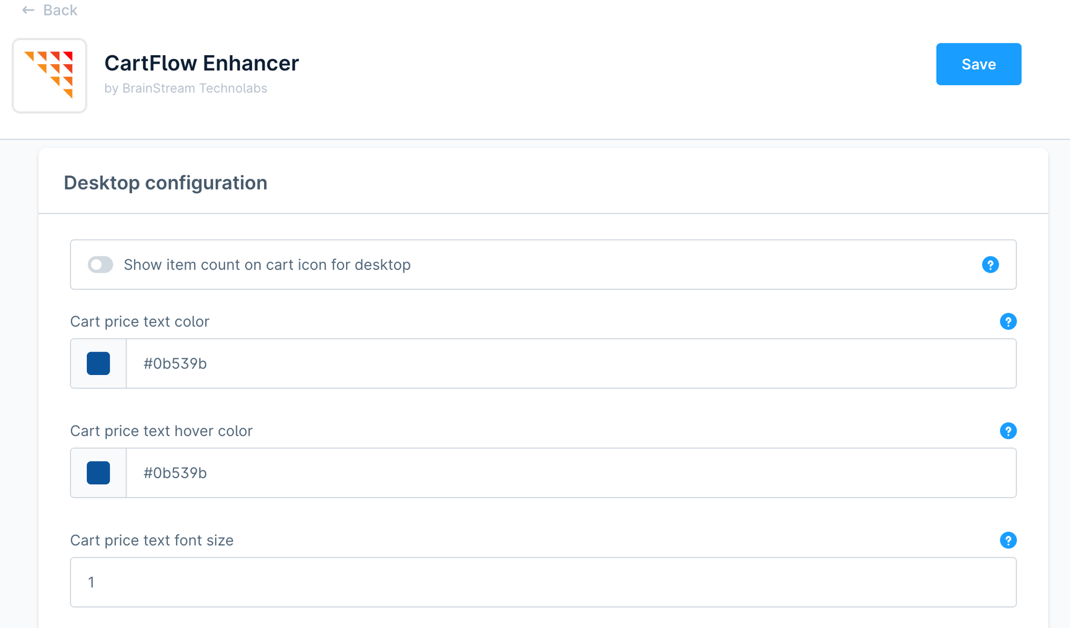Click the "Desktop configuration" section heading
Screen dimensions: 1070x628
(165, 182)
